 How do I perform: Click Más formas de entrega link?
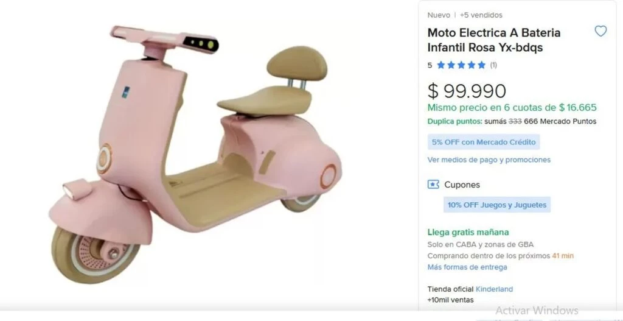pyautogui.click(x=467, y=267)
